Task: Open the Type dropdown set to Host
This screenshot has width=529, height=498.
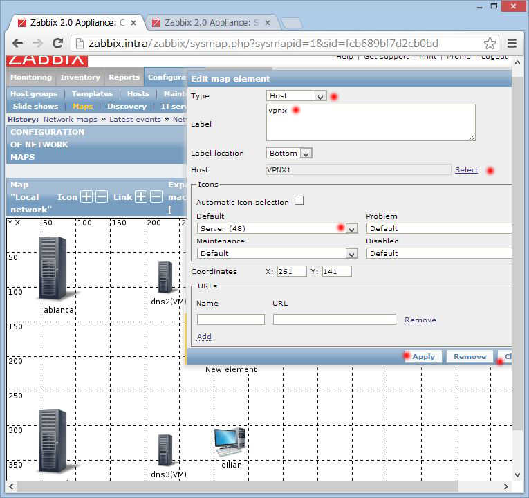Action: [296, 96]
